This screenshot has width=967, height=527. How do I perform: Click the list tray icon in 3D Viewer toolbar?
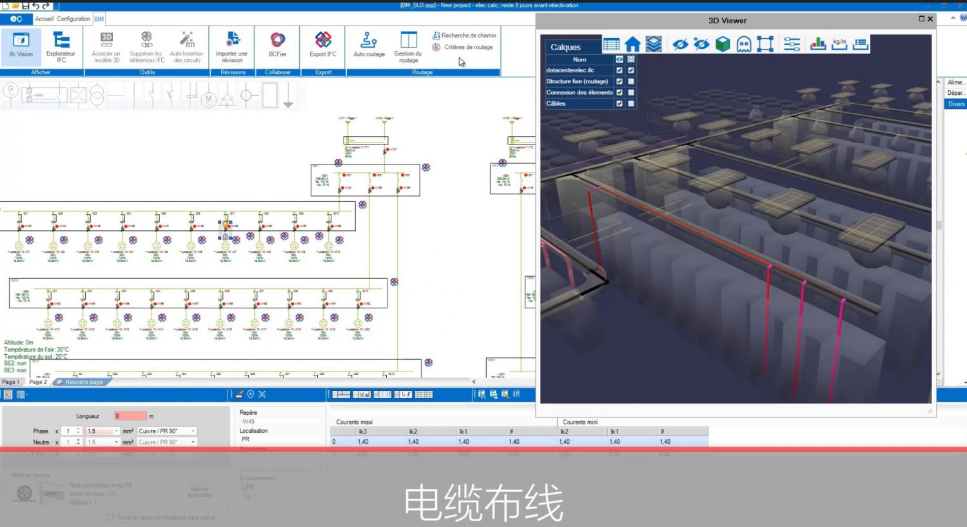861,44
